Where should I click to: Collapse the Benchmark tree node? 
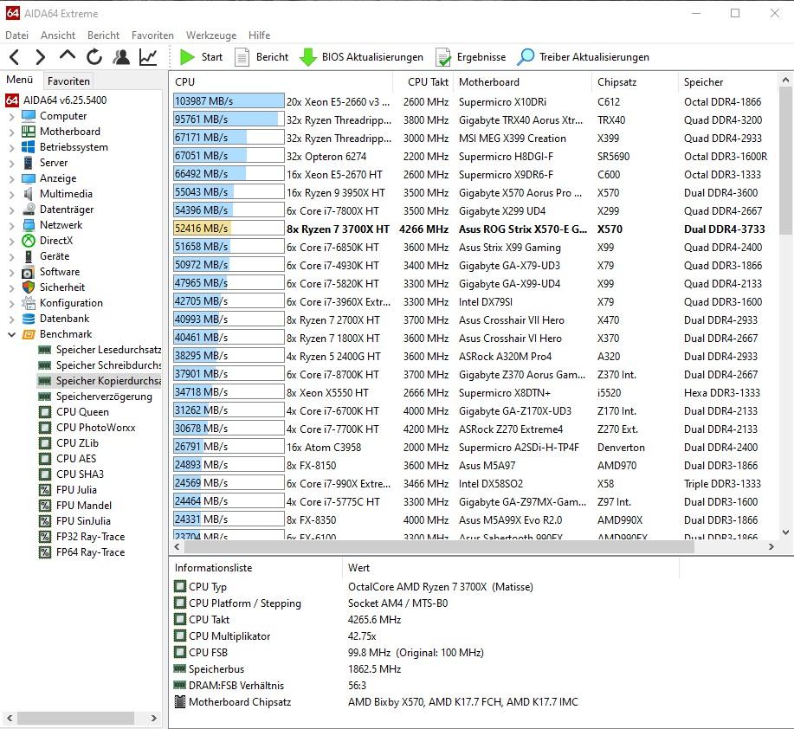click(11, 335)
